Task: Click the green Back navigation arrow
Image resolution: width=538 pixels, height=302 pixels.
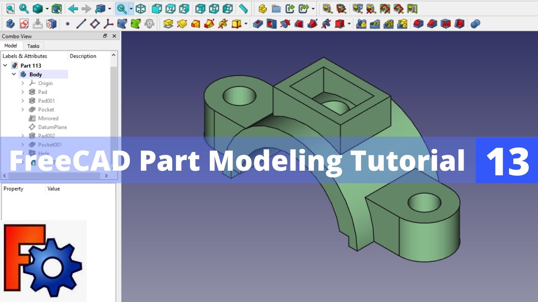Action: 73,8
